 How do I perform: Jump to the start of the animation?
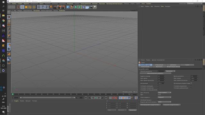pos(86,98)
